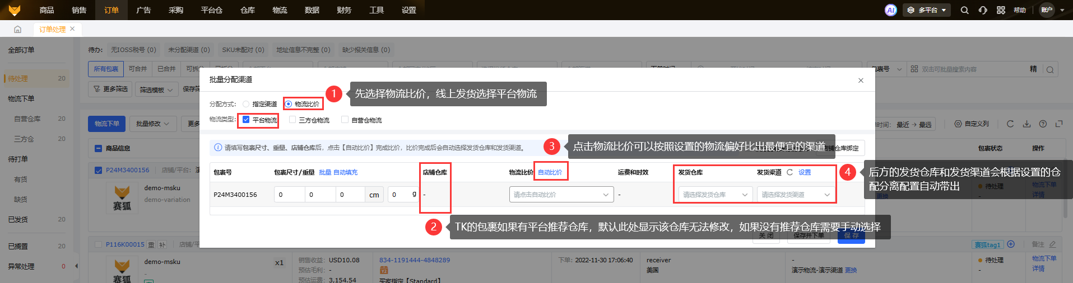Switch to the 可合并 tab
Viewport: 1073px width, 283px height.
(x=138, y=69)
